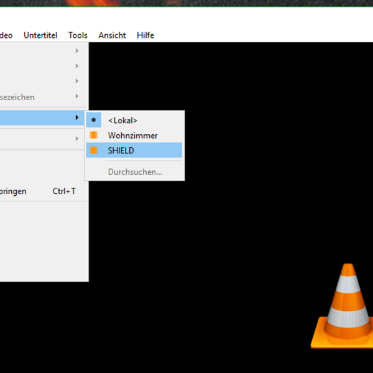
Task: Click the orange renderer icon beside SHIELD
Action: [93, 150]
